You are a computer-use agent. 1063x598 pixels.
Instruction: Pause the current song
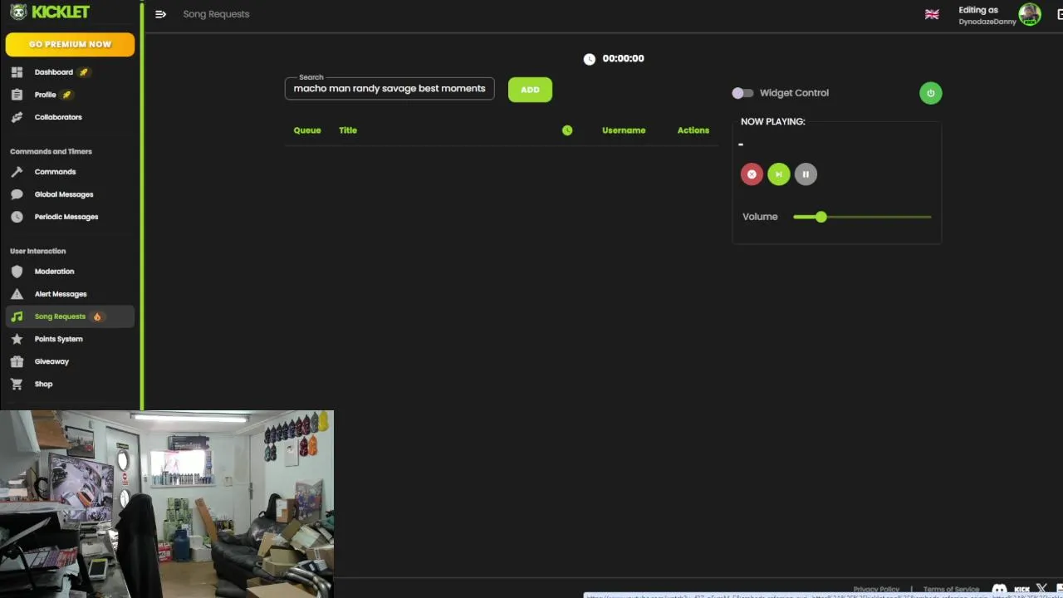[806, 174]
